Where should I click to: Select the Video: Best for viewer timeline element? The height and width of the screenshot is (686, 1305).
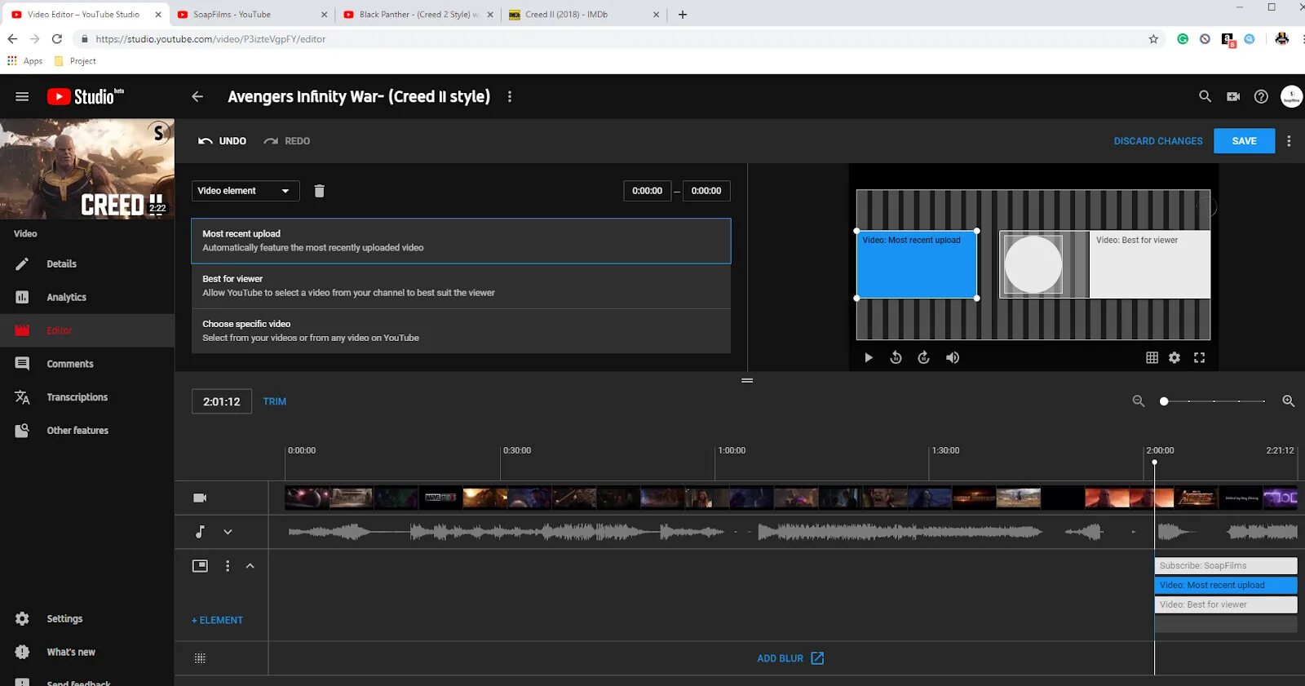(1226, 604)
